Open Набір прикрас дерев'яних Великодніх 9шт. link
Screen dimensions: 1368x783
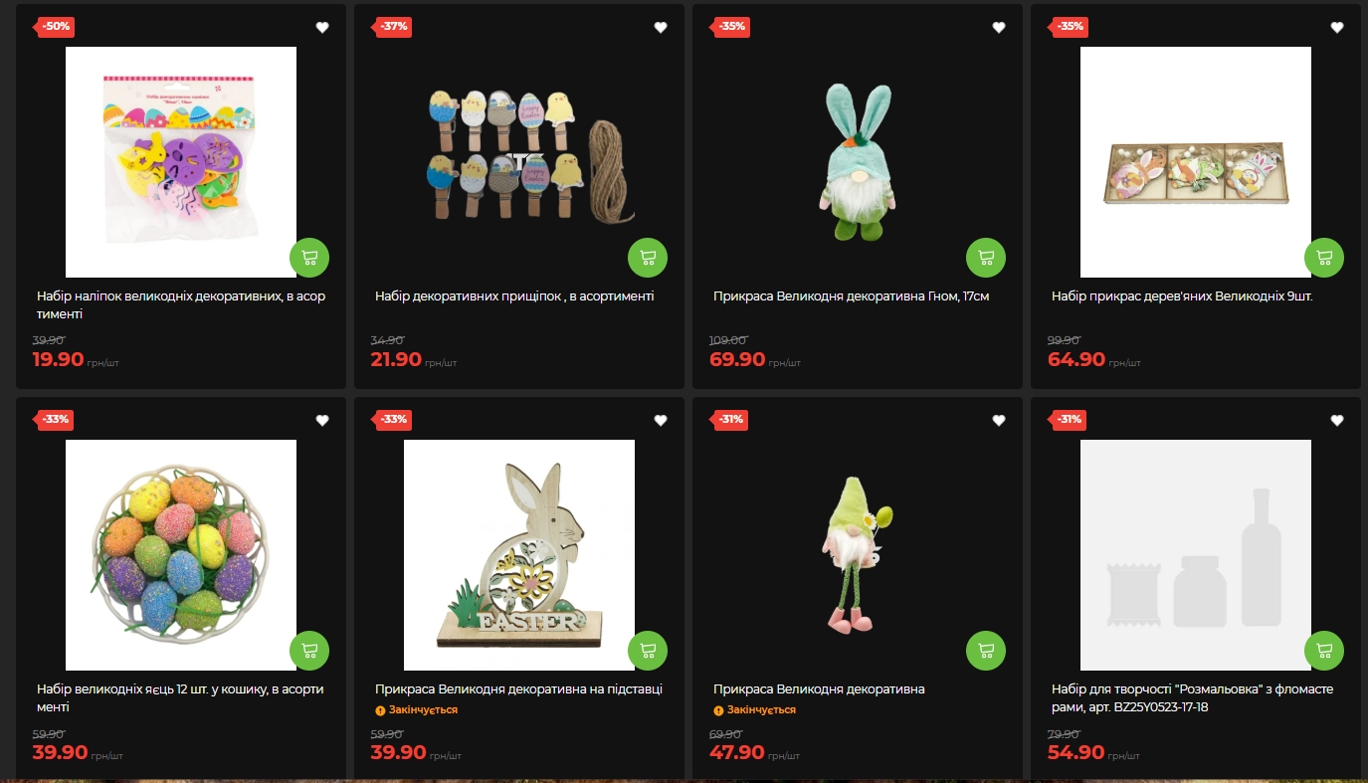[1182, 296]
